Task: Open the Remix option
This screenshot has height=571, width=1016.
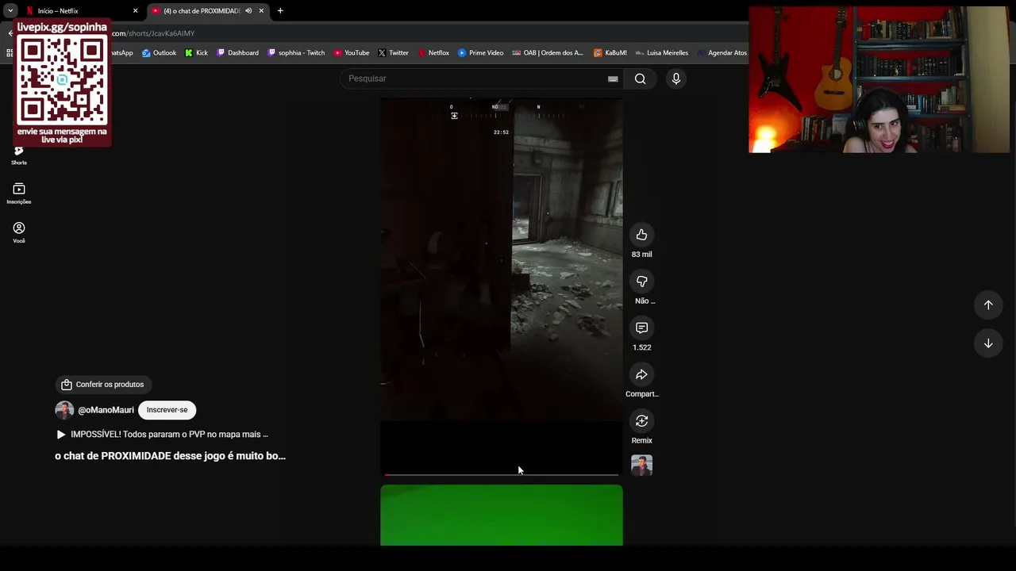Action: [x=641, y=421]
